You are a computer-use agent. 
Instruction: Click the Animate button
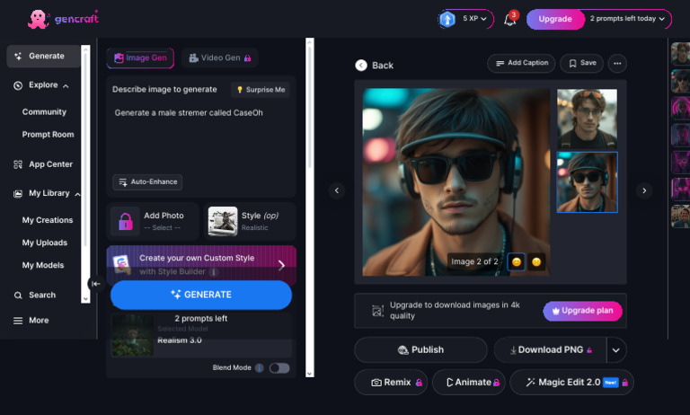point(469,383)
